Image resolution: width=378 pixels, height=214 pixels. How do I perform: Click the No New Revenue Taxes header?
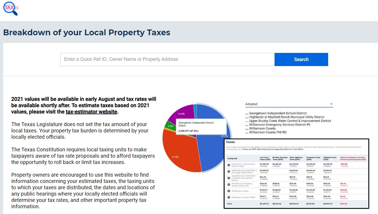point(280,158)
